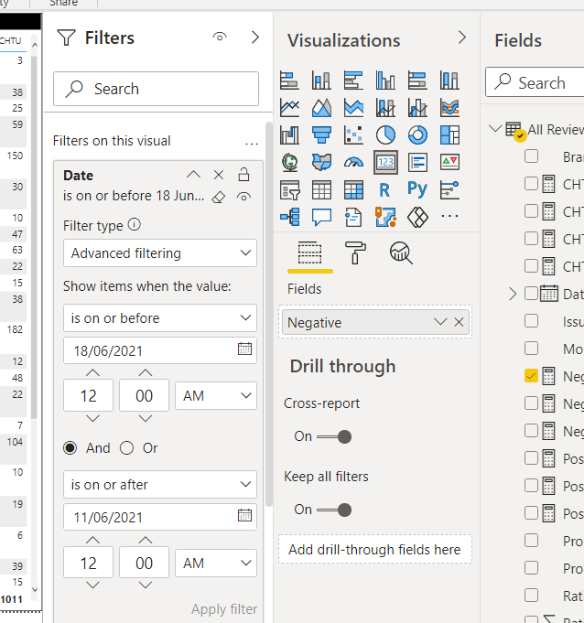This screenshot has height=623, width=584.
Task: Click Get more visuals ellipsis
Action: 449,216
